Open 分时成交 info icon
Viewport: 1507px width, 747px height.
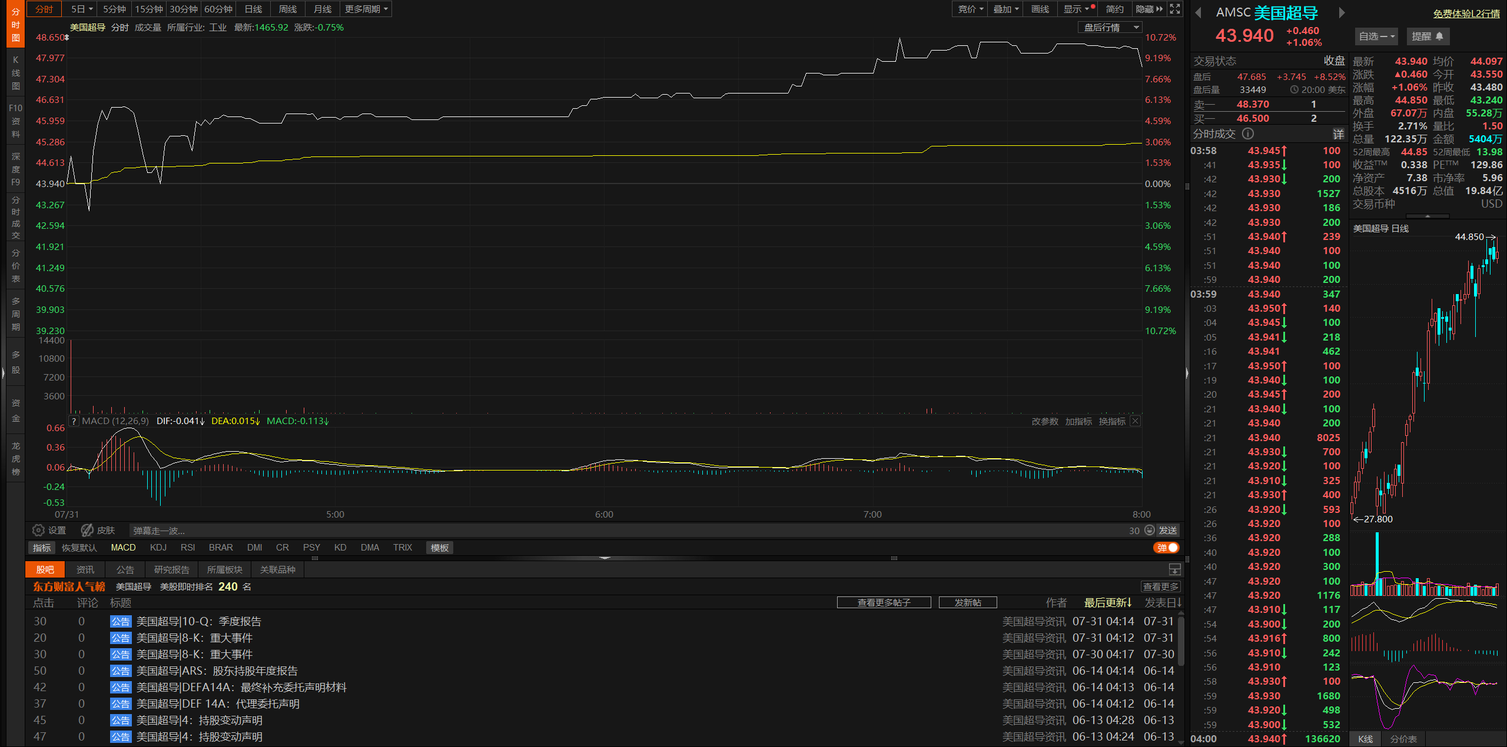(1248, 134)
